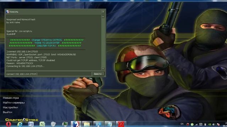Open the network signal tray icon
This screenshot has height=127, width=227.
pyautogui.click(x=196, y=124)
